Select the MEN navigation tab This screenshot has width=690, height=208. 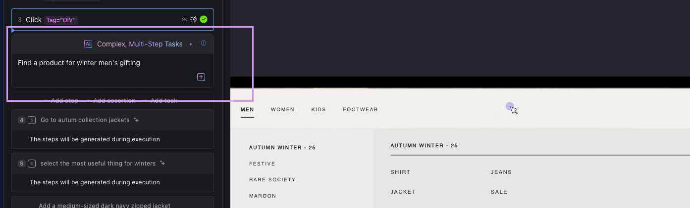(247, 110)
